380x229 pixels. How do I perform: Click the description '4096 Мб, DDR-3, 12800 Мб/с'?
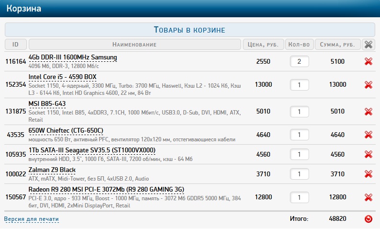click(64, 66)
